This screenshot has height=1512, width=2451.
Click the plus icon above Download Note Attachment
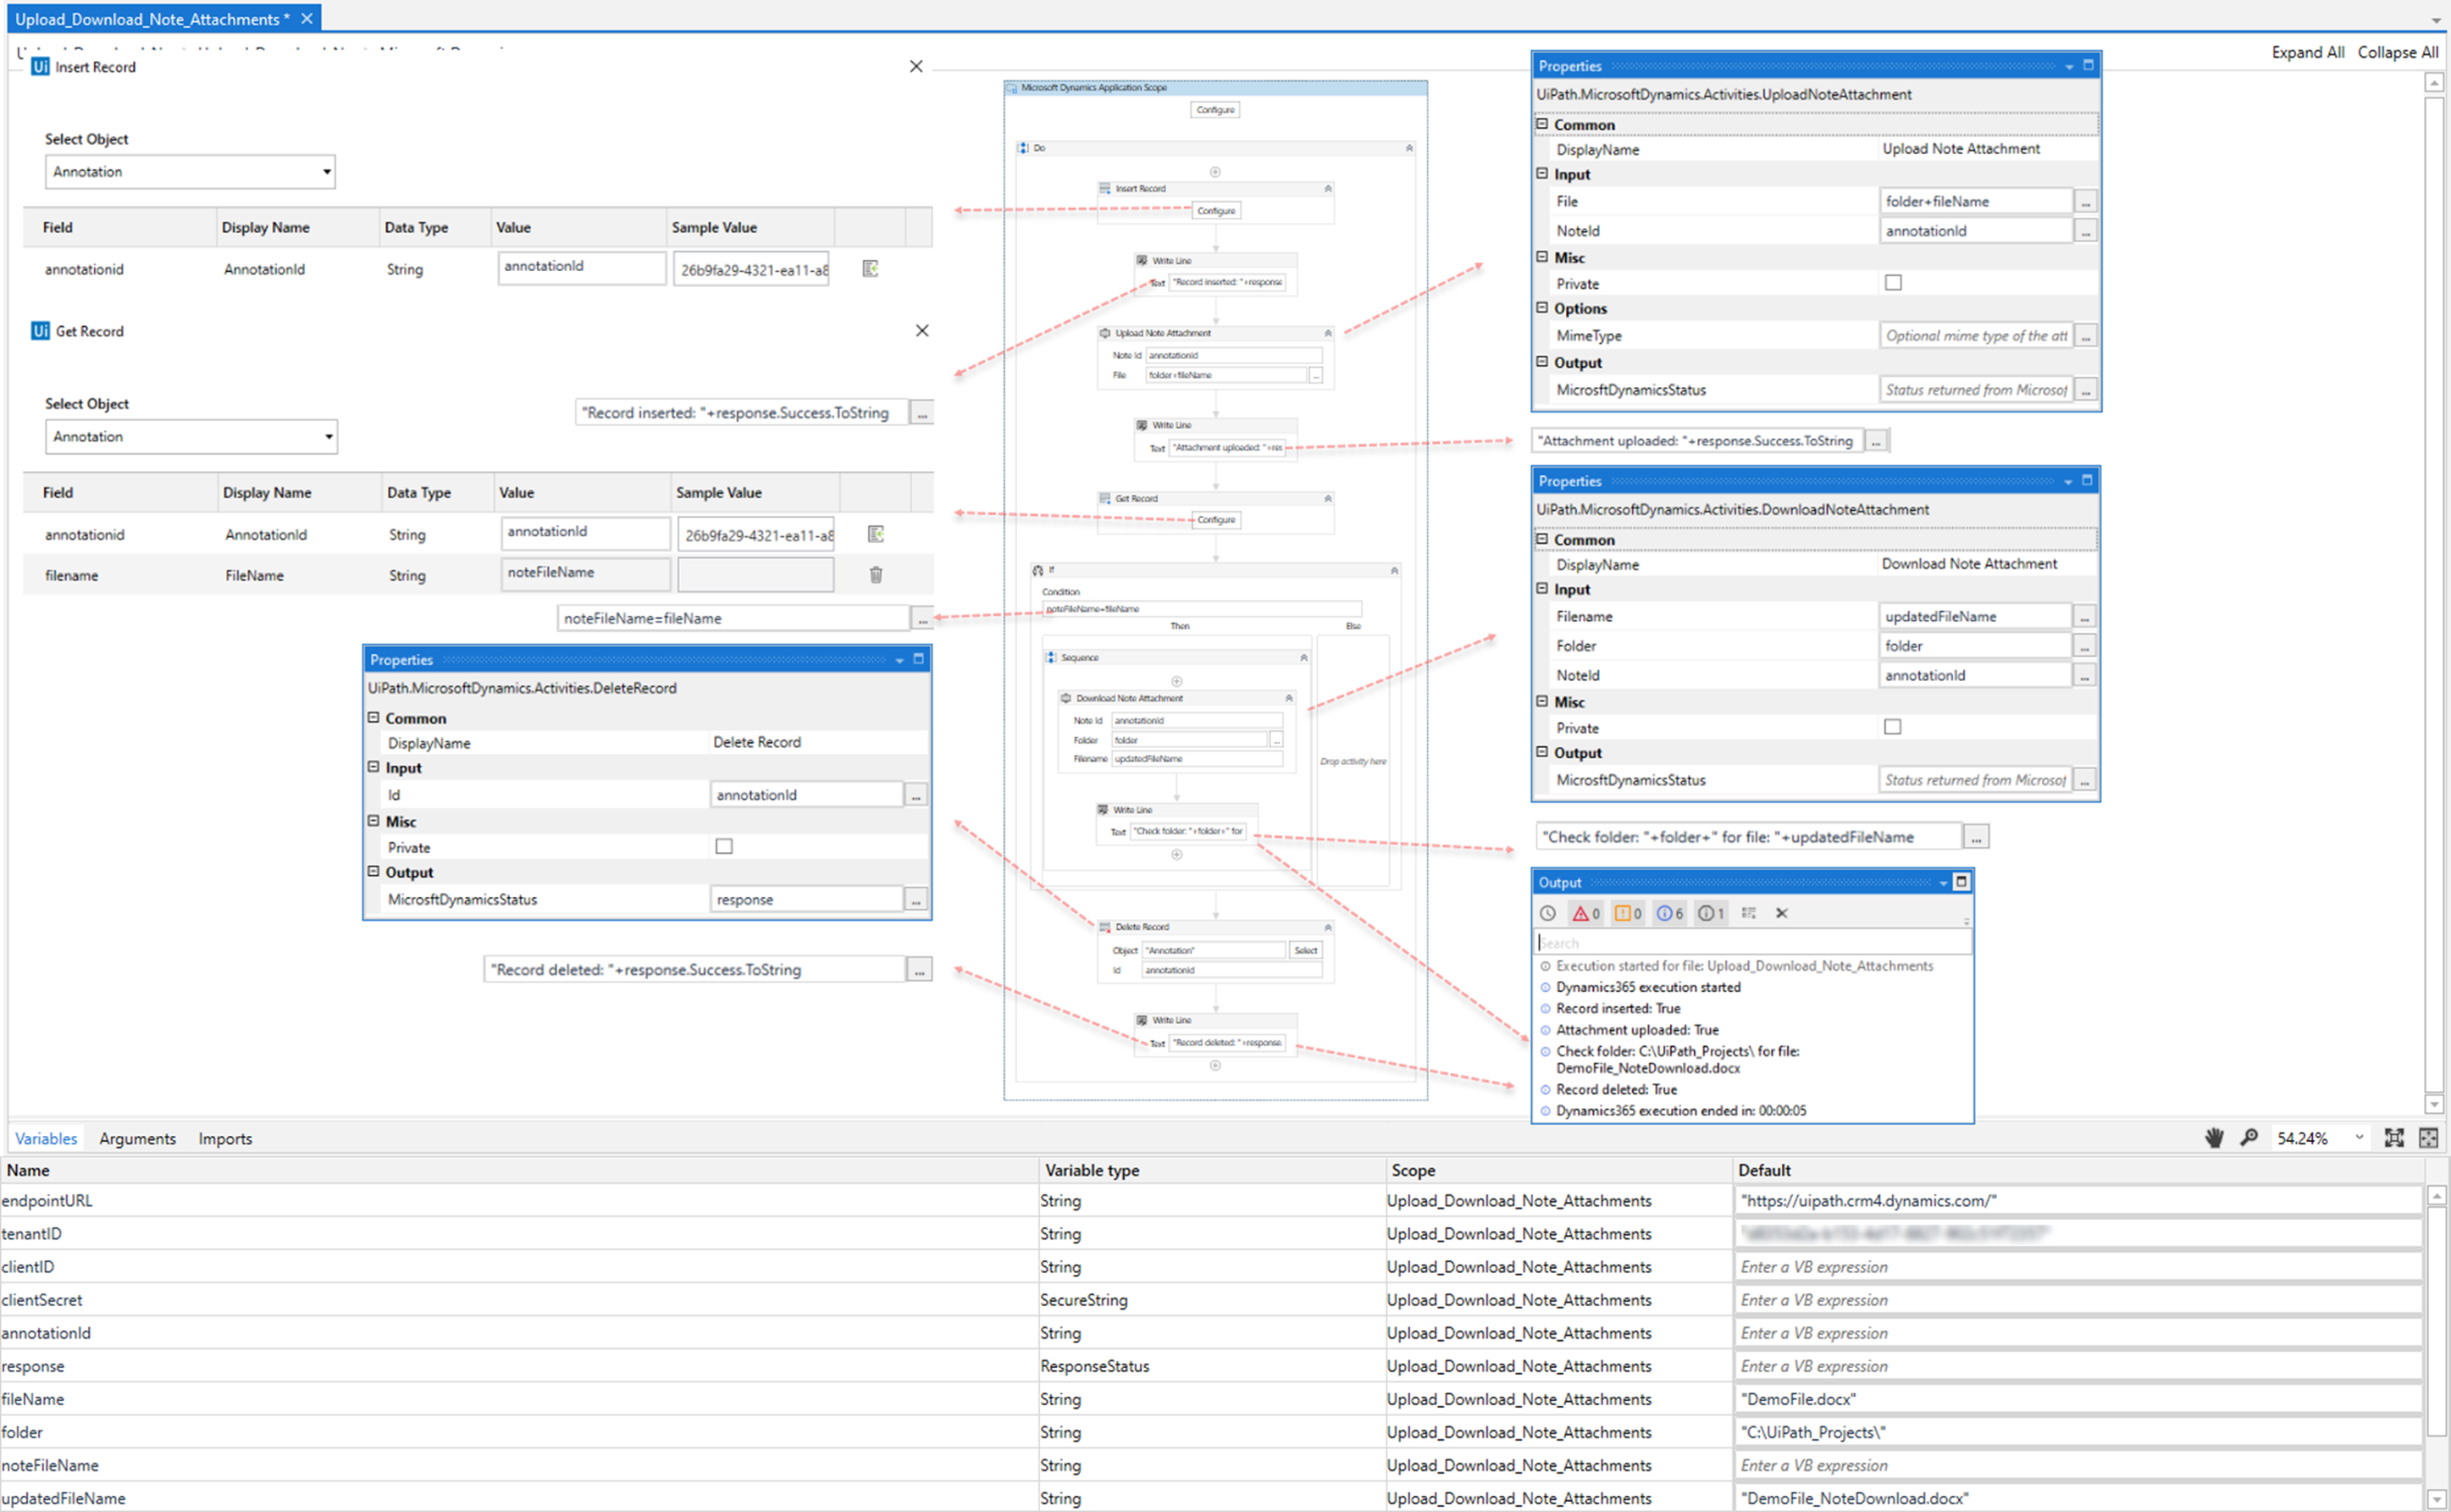pos(1176,681)
